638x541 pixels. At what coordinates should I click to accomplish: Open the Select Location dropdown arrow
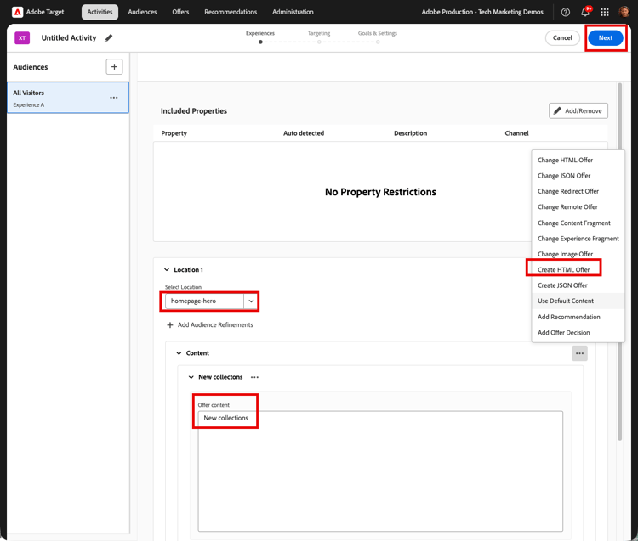click(251, 301)
